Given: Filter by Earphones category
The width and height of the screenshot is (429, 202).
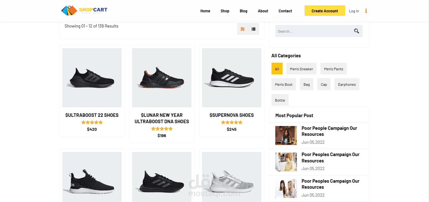Looking at the screenshot, I should point(347,84).
